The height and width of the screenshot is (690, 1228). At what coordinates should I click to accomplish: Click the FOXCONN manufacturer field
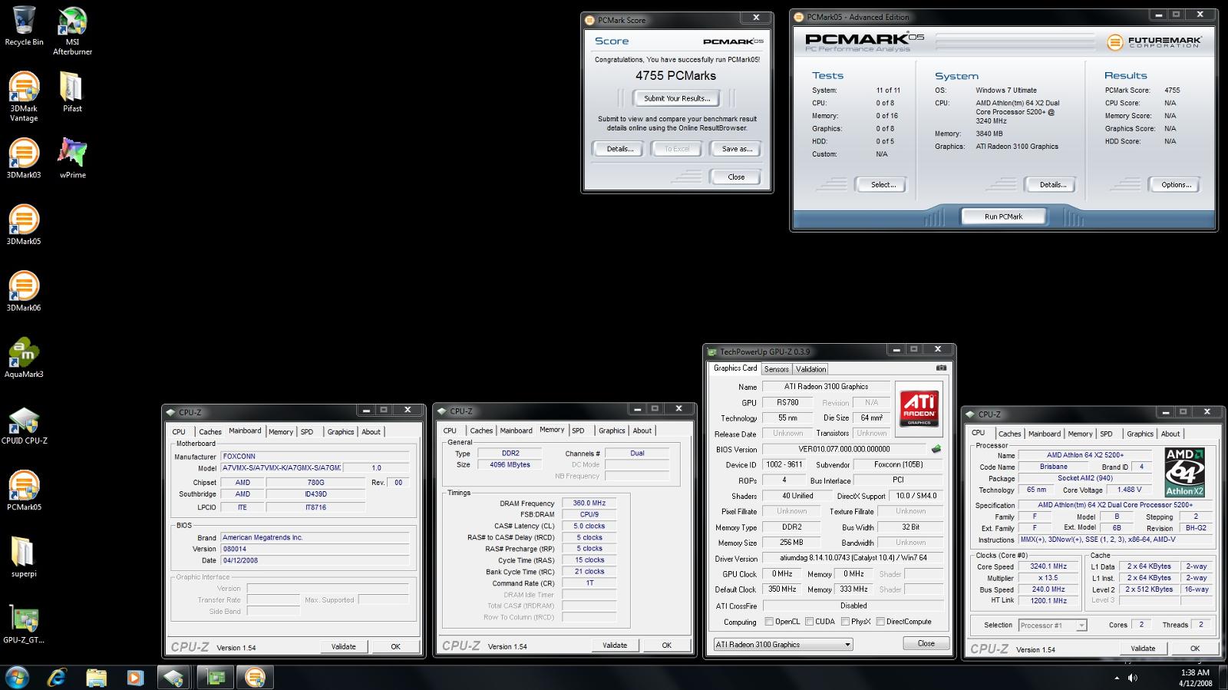pos(315,456)
